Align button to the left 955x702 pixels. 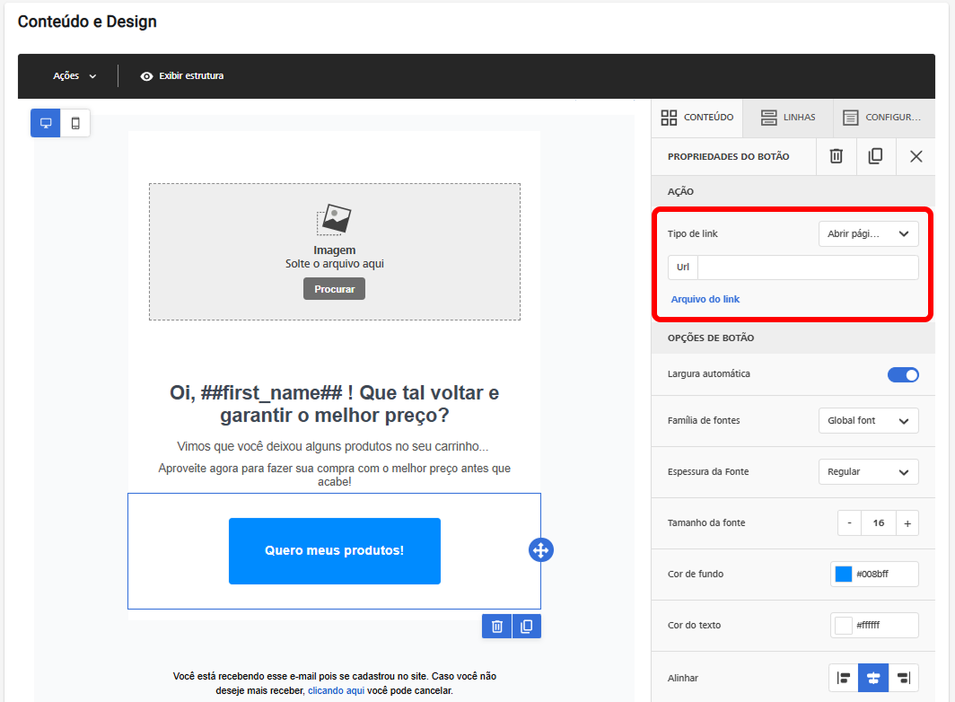point(844,678)
